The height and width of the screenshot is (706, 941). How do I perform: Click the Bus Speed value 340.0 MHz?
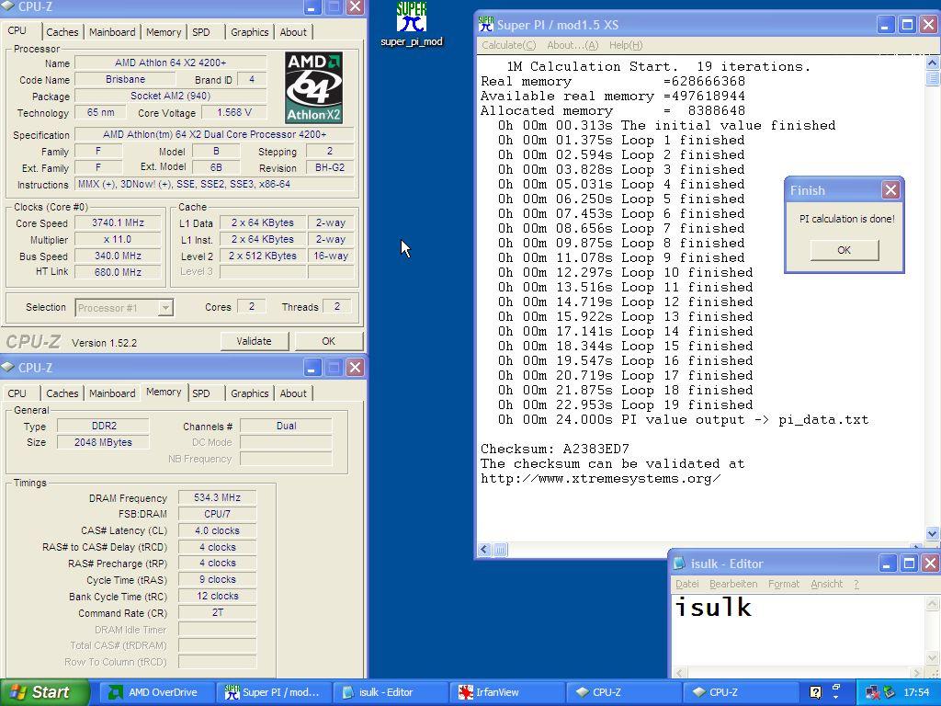pos(118,256)
